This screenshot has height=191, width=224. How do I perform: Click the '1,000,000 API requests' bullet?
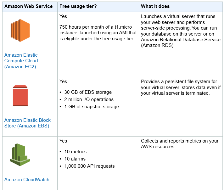tap(89, 166)
